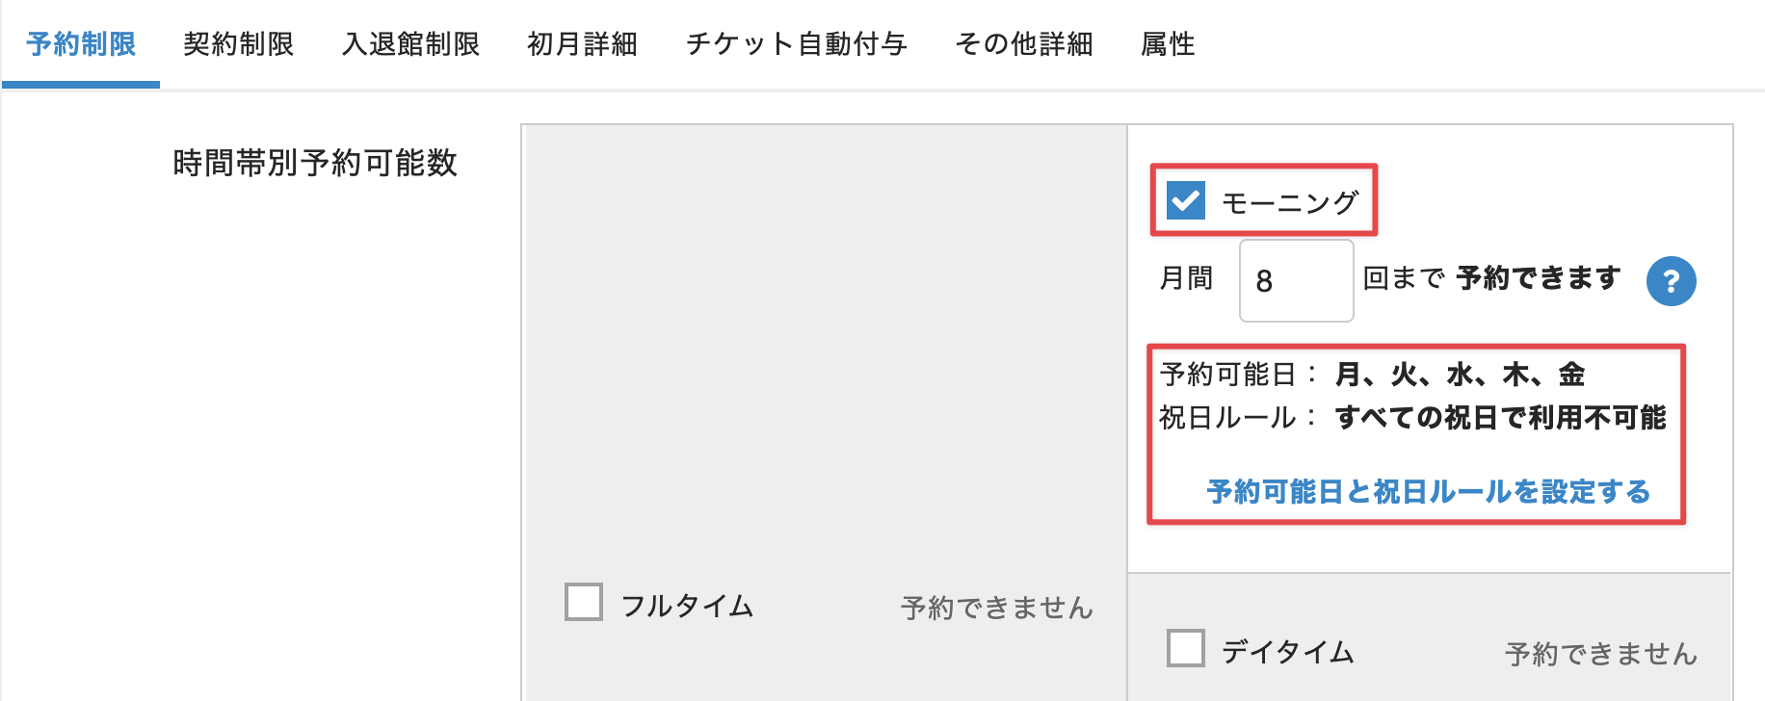
Task: Focus the monthly count field showing 8
Action: (1296, 281)
